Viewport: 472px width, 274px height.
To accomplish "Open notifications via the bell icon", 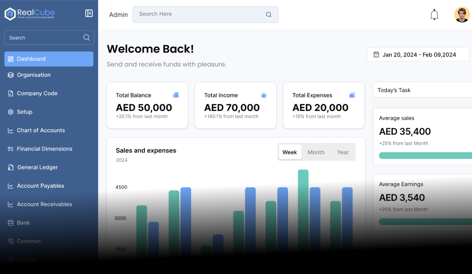I will [x=434, y=14].
